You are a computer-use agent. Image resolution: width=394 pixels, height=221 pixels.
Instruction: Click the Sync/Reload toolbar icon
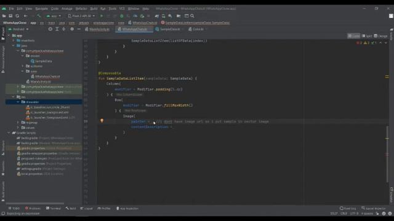(17, 16)
